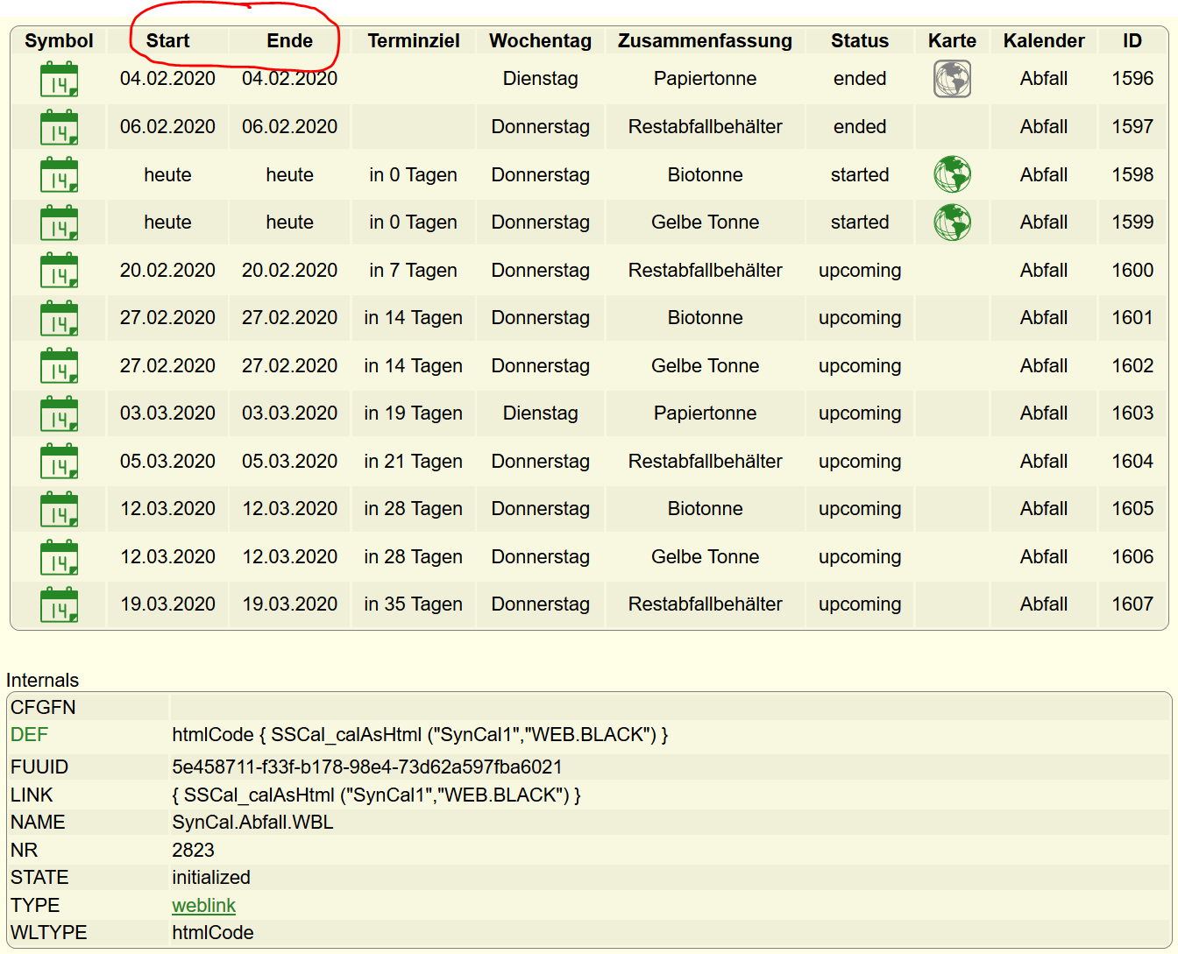Screen dimensions: 1178x954
Task: Click ID value 1600
Action: pyautogui.click(x=1132, y=270)
